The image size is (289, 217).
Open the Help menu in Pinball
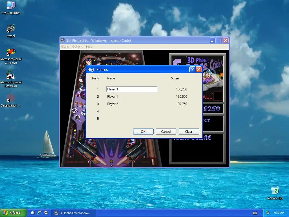click(89, 47)
